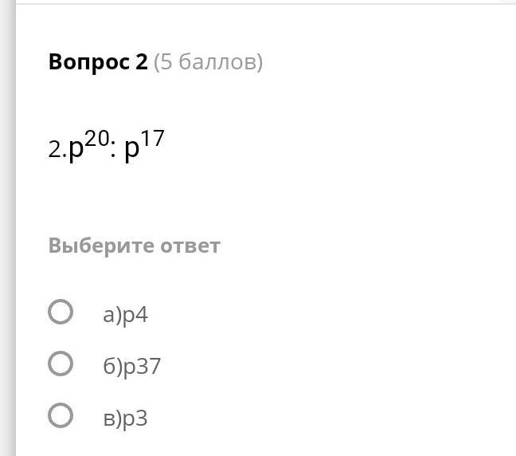Click the answer label в)p3
The image size is (516, 456).
pos(125,419)
